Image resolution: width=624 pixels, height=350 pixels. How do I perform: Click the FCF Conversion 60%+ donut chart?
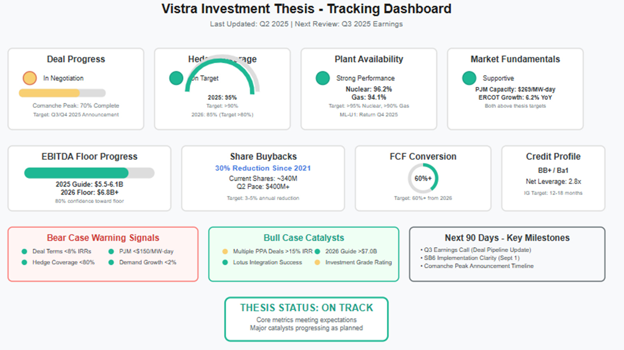pos(423,178)
